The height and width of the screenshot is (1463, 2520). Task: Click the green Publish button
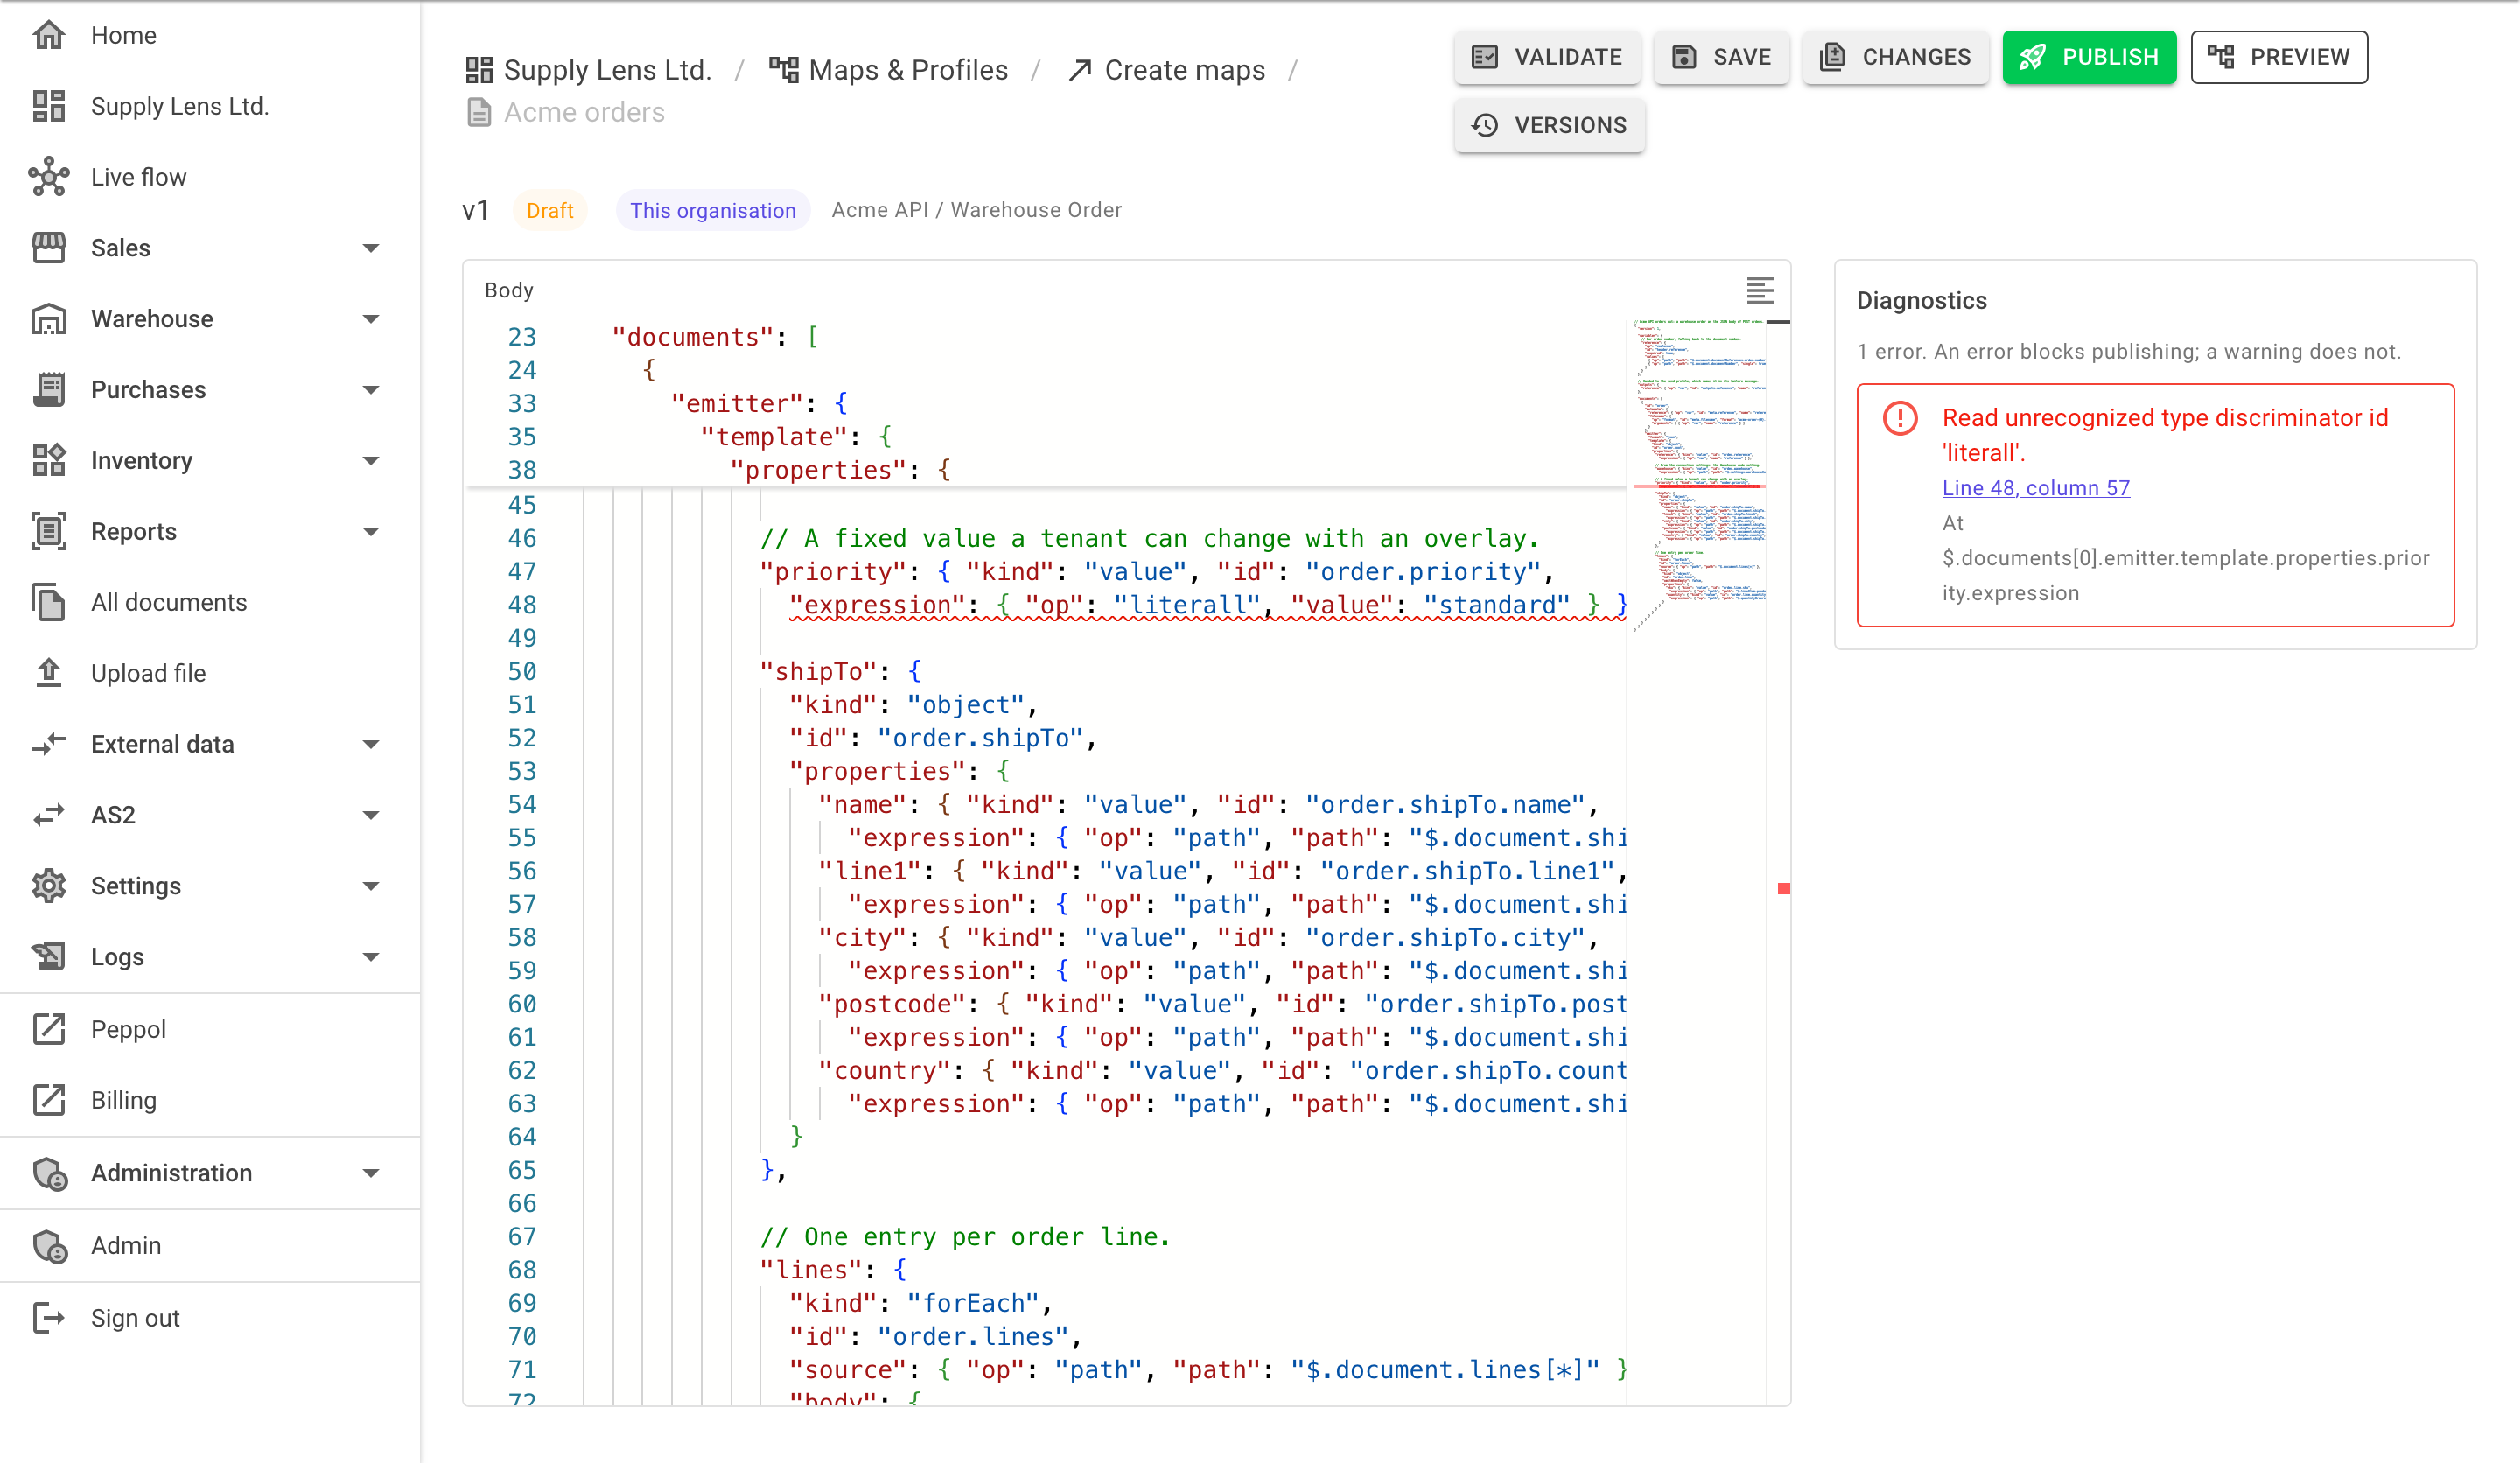[x=2088, y=57]
